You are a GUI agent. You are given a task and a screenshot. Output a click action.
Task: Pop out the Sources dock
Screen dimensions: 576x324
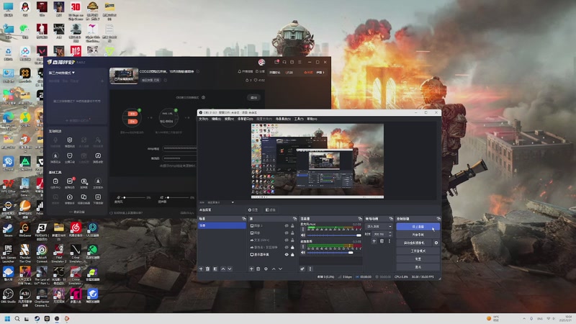[294, 219]
